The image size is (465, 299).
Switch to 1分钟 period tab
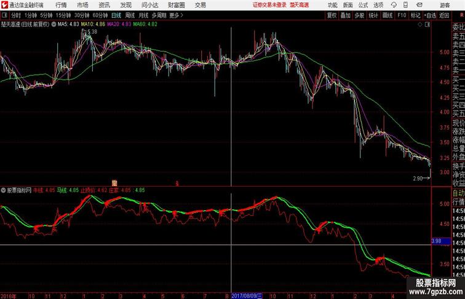(x=31, y=15)
